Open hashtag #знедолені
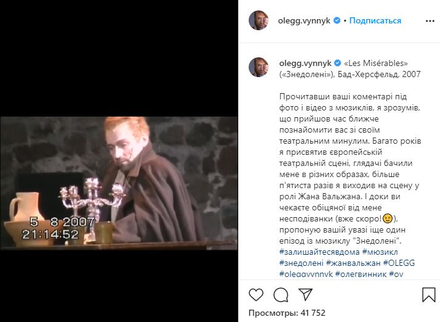The width and height of the screenshot is (440, 322). click(x=301, y=263)
